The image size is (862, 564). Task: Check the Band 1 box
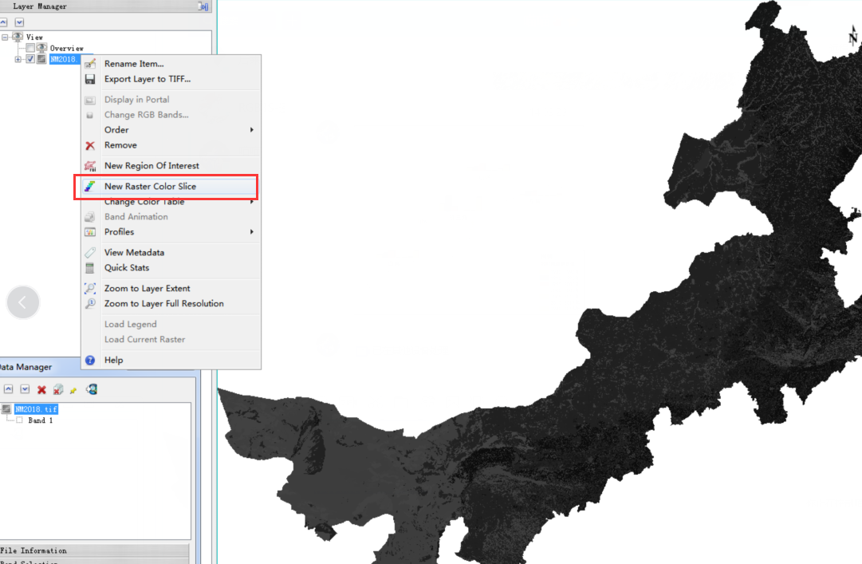(19, 420)
